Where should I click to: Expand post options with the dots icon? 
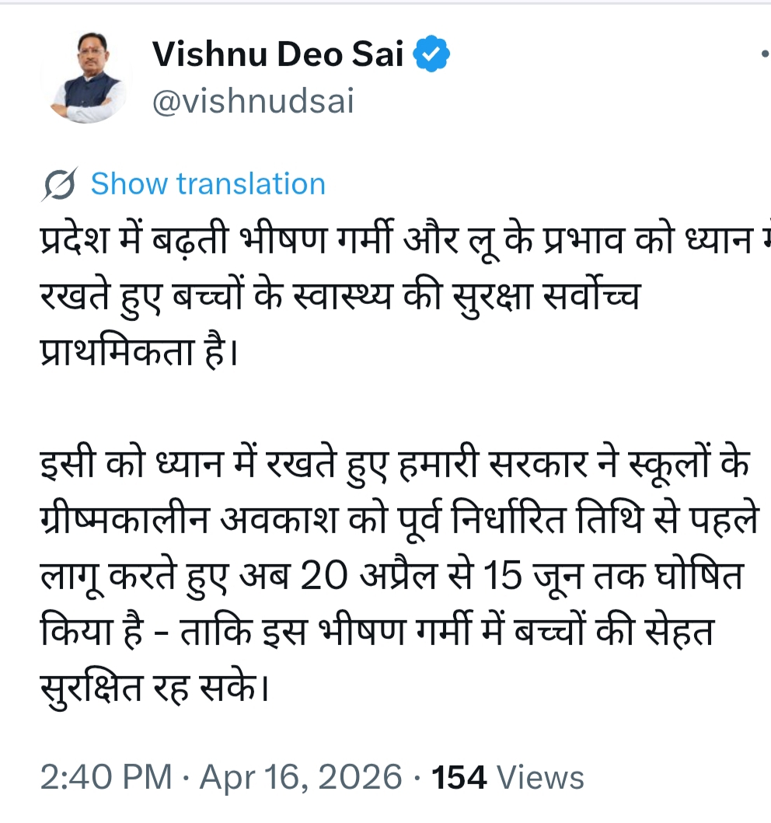coord(766,54)
